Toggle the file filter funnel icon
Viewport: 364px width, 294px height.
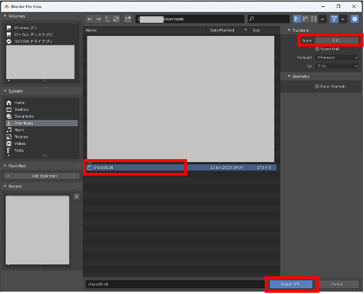[x=334, y=19]
